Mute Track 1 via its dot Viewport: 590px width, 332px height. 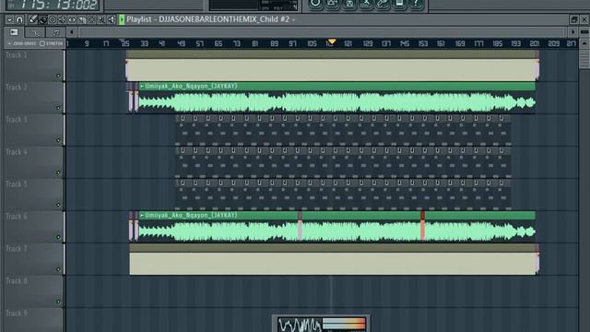(x=58, y=76)
